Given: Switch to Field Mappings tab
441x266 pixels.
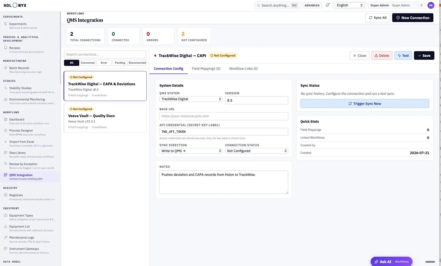Looking at the screenshot, I should coord(206,69).
